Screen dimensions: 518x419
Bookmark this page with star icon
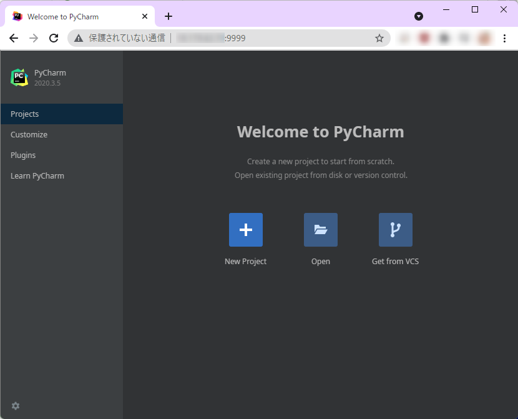[379, 38]
